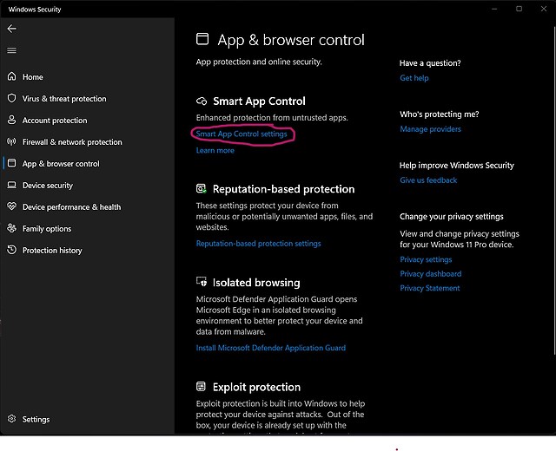Open Reputation-based protection settings
This screenshot has height=451, width=556.
[258, 244]
